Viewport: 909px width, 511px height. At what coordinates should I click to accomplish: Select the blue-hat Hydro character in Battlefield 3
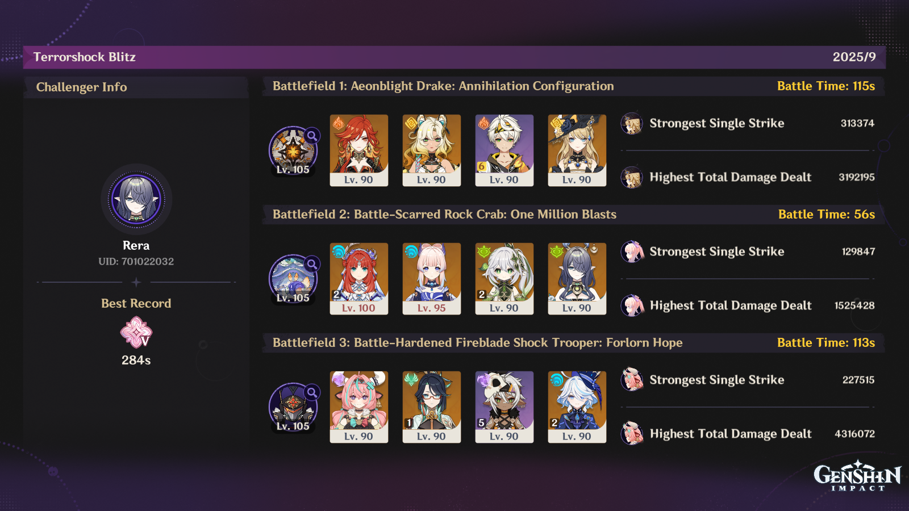[577, 407]
